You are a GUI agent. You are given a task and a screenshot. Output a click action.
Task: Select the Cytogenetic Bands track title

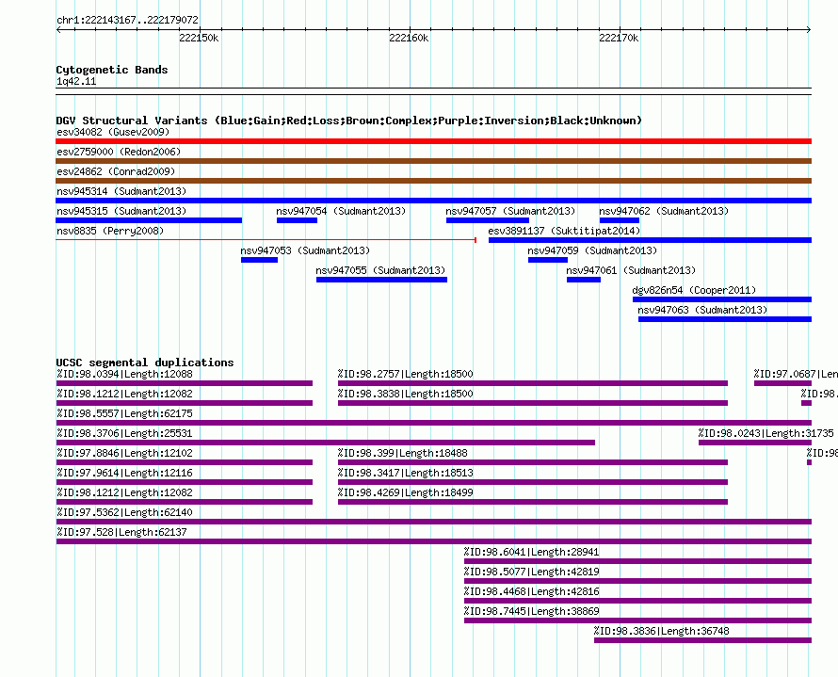click(112, 70)
